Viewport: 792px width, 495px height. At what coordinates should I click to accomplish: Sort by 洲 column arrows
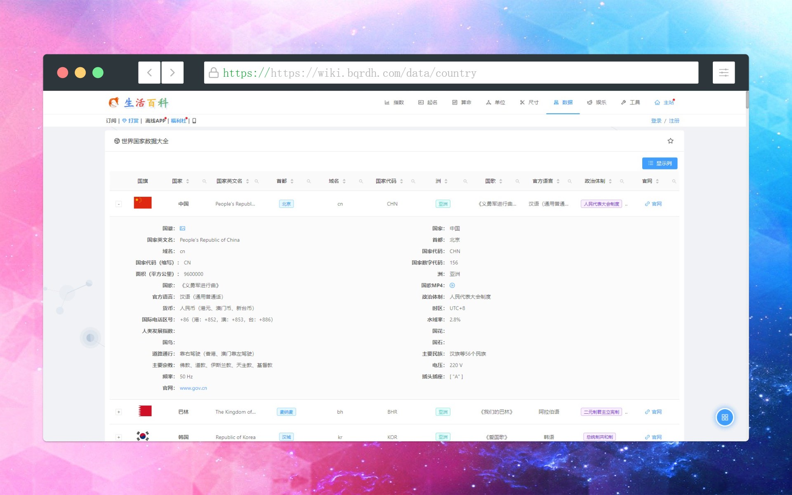click(446, 181)
